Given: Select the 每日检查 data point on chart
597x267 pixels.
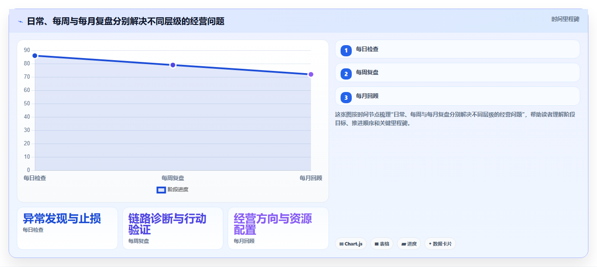Looking at the screenshot, I should [x=35, y=55].
